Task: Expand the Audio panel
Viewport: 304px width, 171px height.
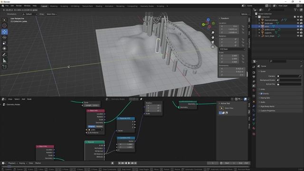Action: point(263,102)
